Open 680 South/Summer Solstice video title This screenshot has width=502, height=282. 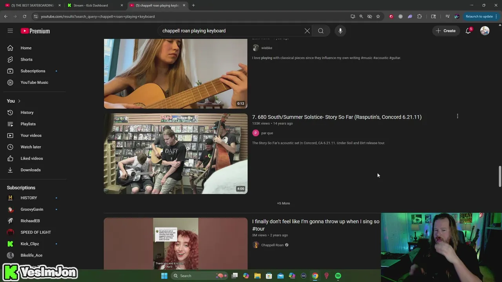click(x=336, y=117)
